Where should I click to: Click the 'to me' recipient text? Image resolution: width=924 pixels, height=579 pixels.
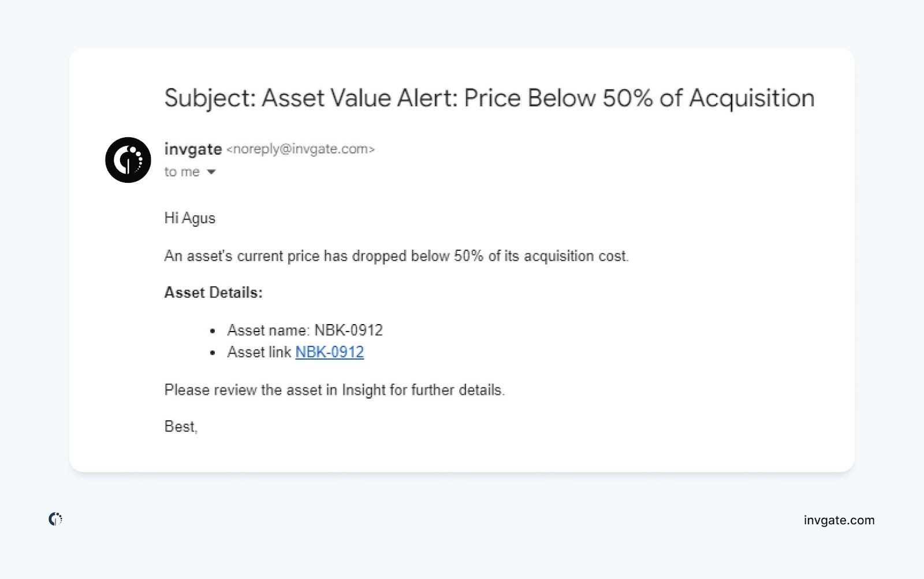[x=181, y=172]
